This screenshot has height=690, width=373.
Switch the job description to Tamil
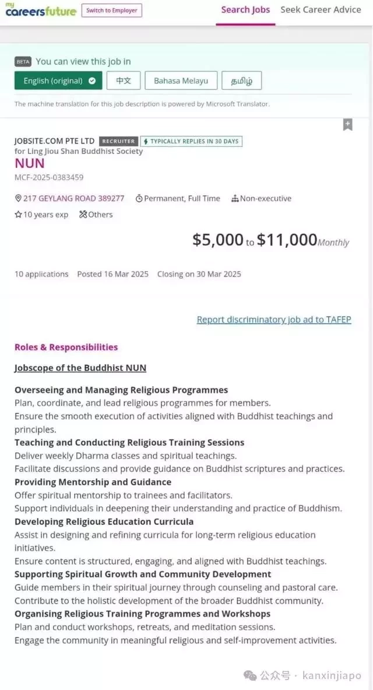pyautogui.click(x=242, y=80)
